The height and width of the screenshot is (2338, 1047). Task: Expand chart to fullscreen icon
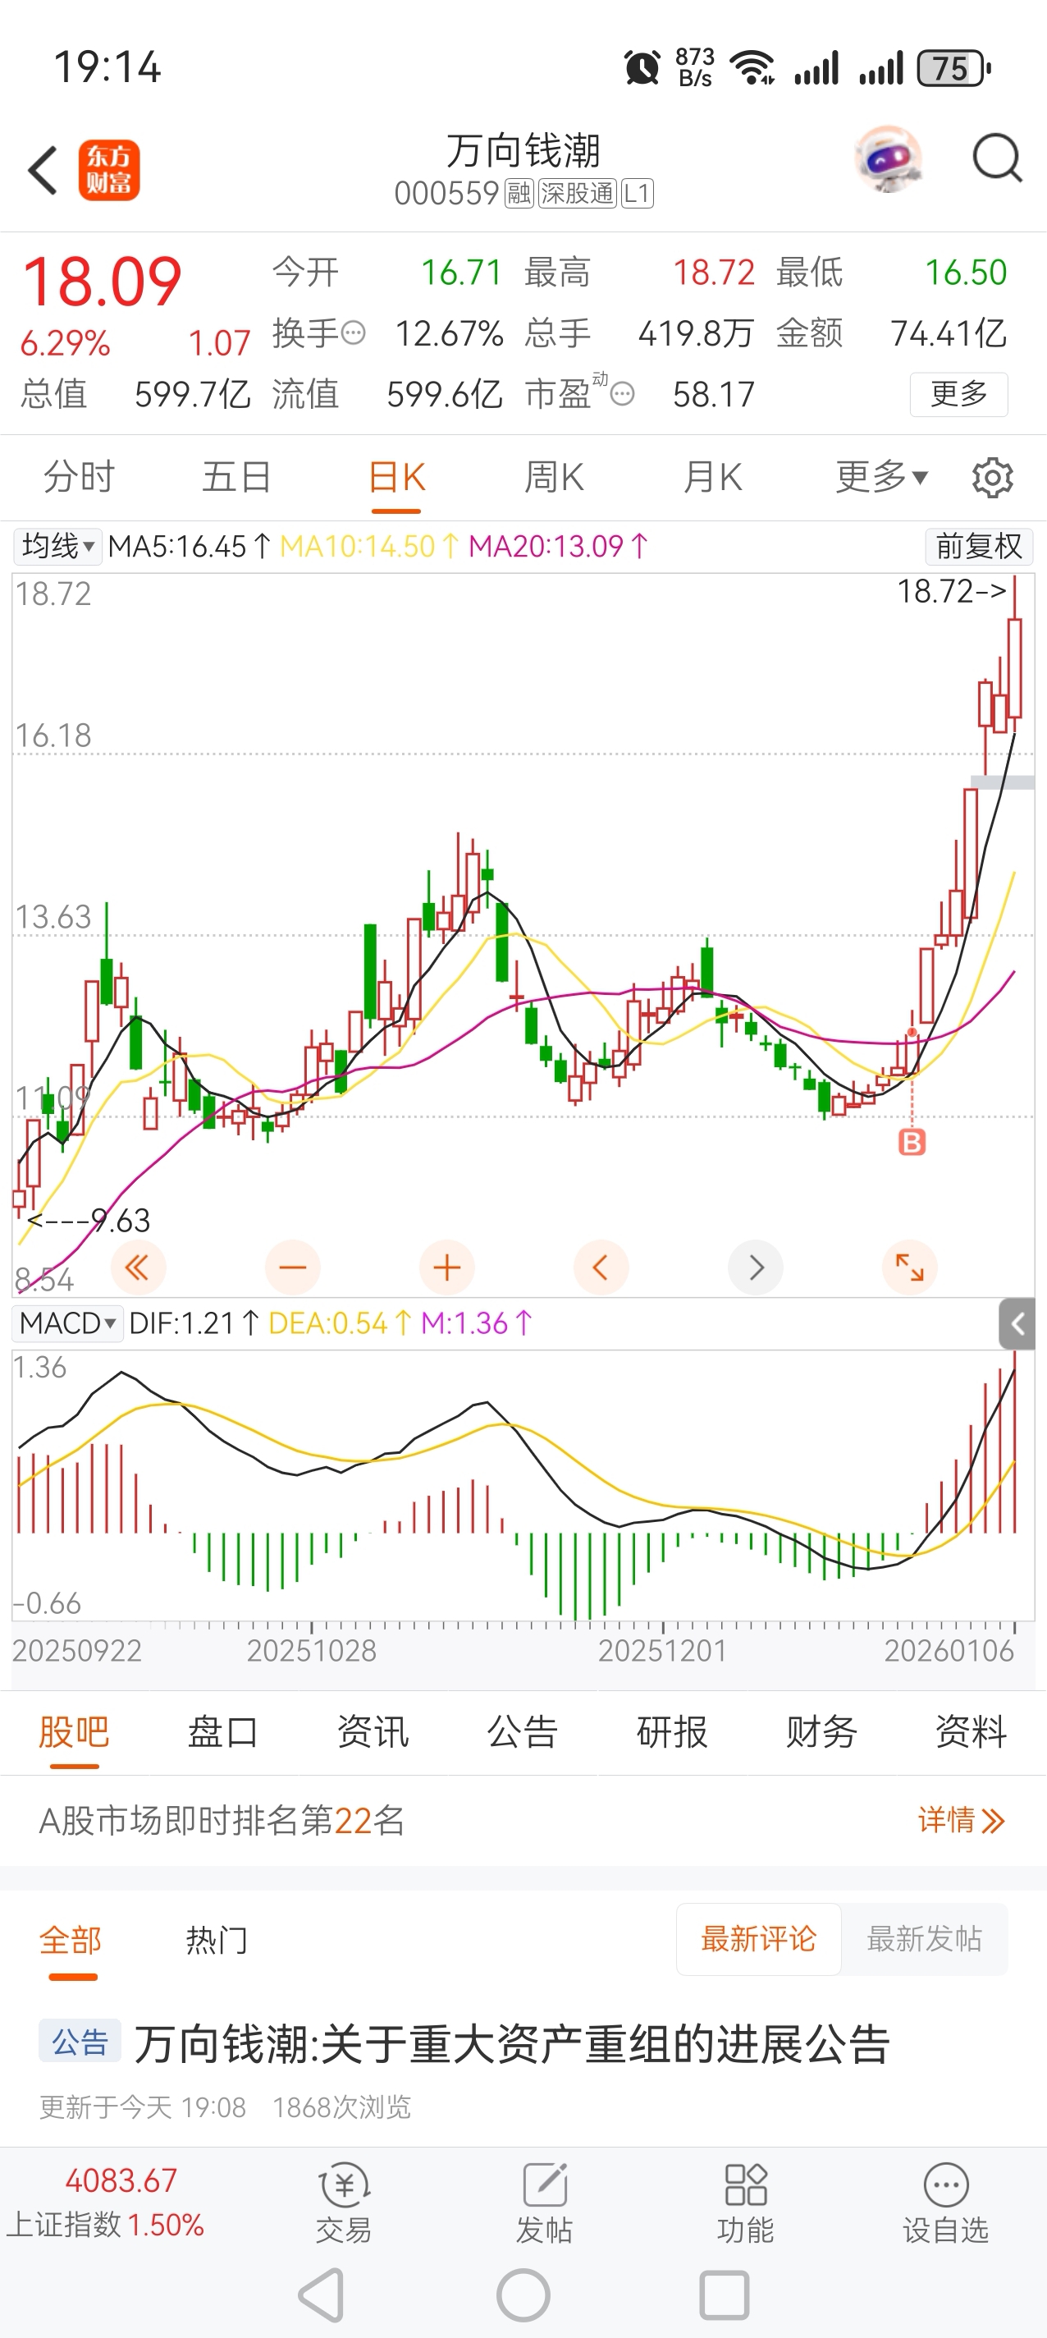click(x=909, y=1267)
